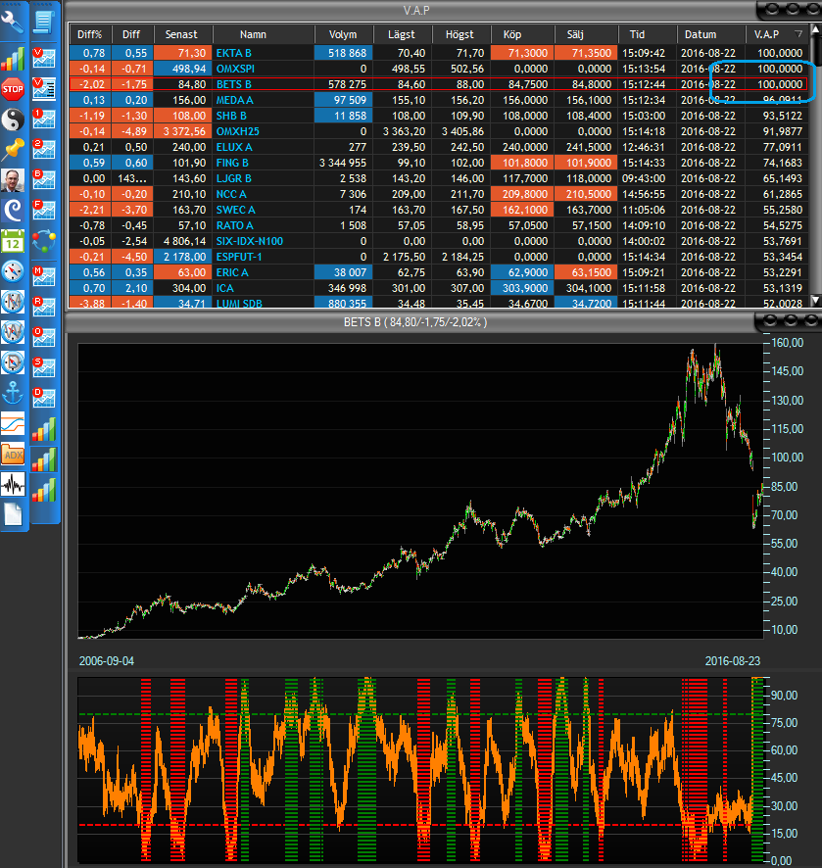Sort table by Diff% column header
Screen dimensions: 822x868
click(x=91, y=34)
